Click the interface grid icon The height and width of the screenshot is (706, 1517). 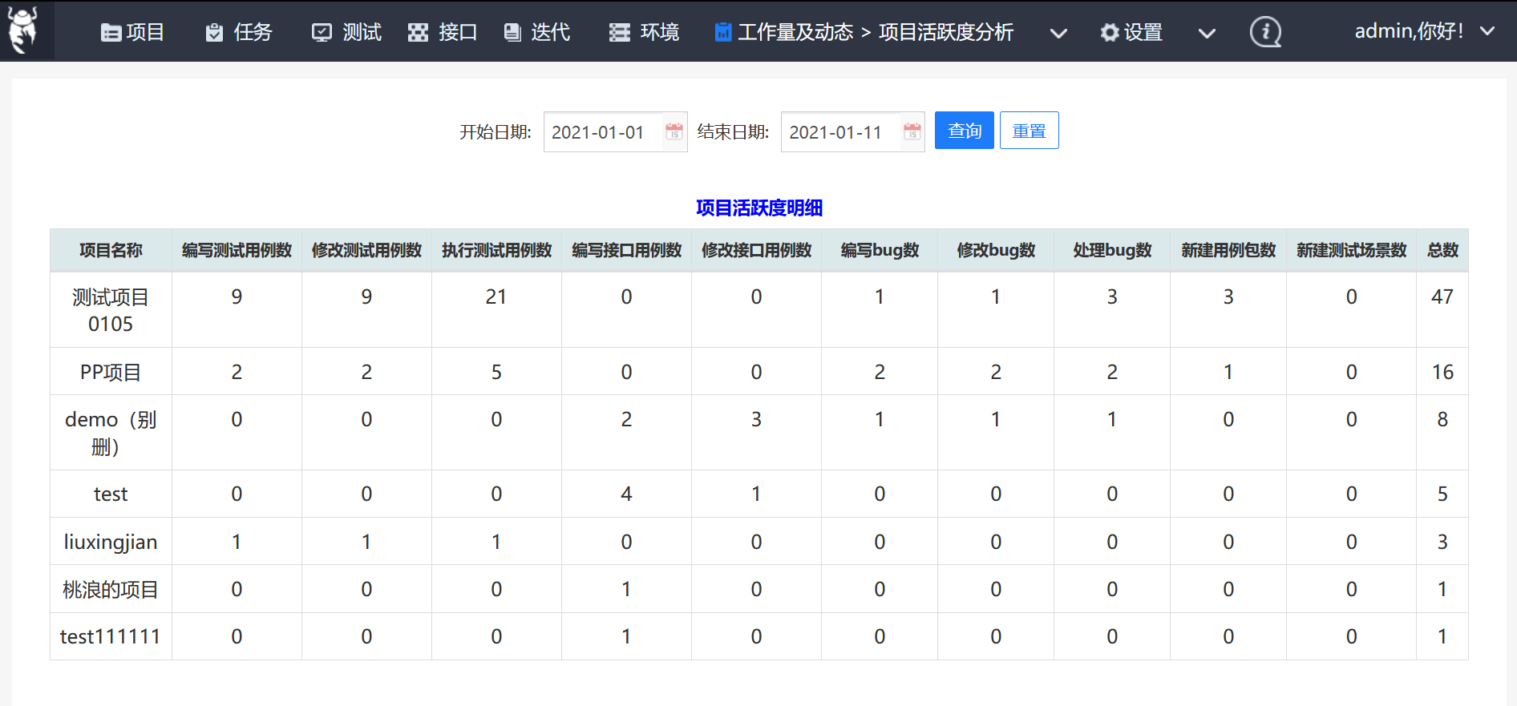pyautogui.click(x=418, y=32)
